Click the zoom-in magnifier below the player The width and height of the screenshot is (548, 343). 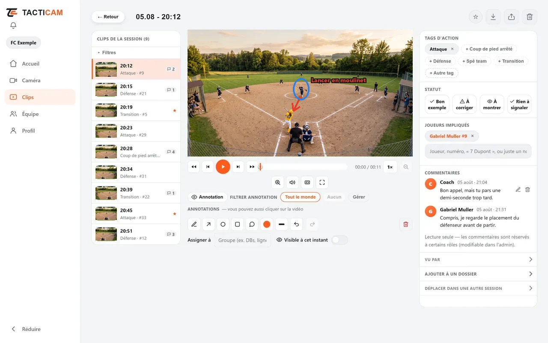(278, 182)
